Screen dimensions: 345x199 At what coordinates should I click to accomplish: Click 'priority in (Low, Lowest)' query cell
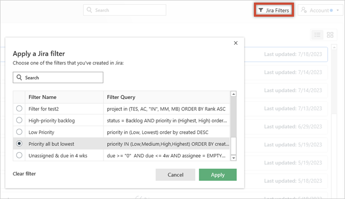click(167, 132)
